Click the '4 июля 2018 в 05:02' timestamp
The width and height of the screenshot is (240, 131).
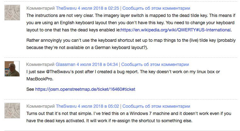click(x=98, y=106)
